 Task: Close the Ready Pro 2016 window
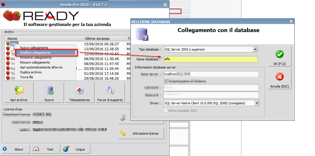point(165,5)
